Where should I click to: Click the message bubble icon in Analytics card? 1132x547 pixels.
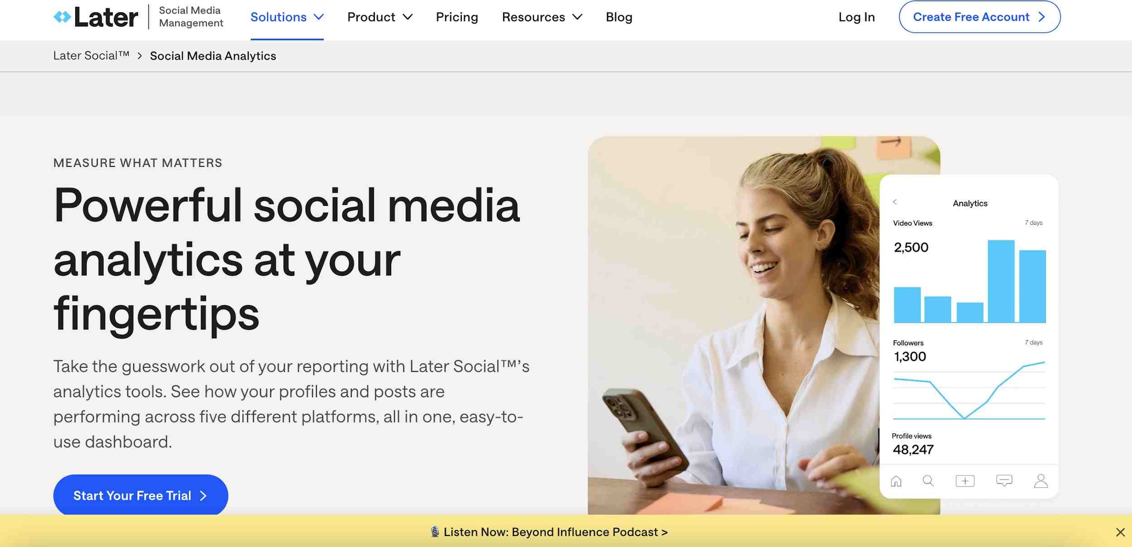[x=1004, y=481]
